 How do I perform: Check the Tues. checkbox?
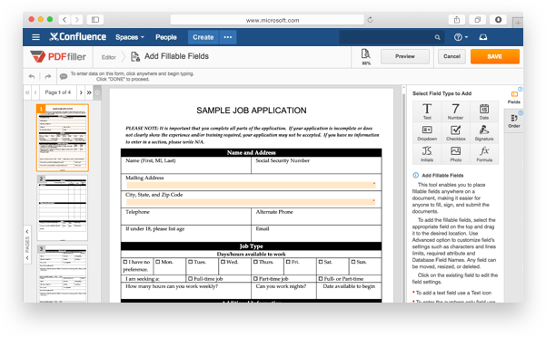click(x=191, y=262)
